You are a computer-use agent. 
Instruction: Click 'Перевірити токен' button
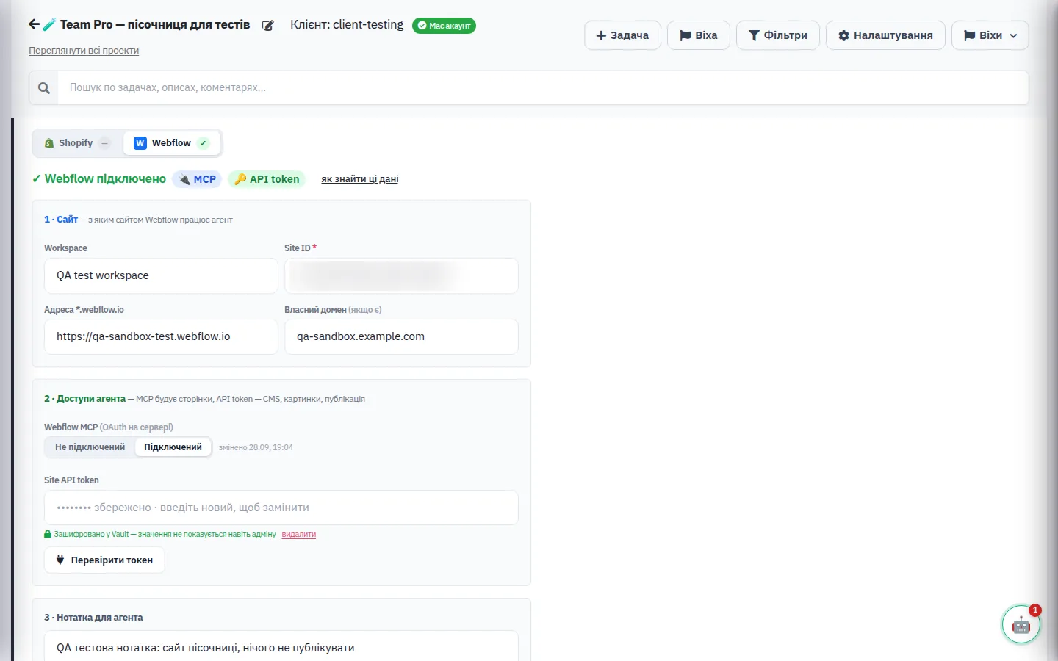click(x=104, y=560)
